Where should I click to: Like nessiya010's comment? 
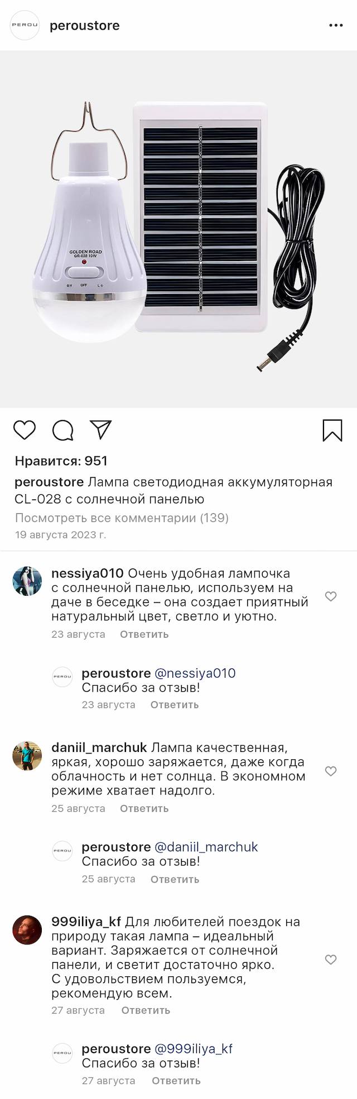331,596
